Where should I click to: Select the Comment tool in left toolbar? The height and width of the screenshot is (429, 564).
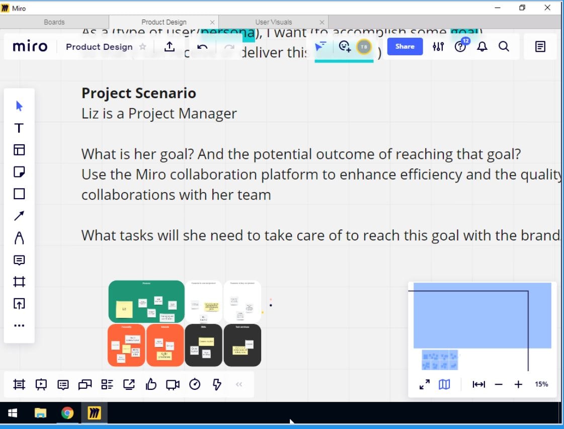(19, 260)
